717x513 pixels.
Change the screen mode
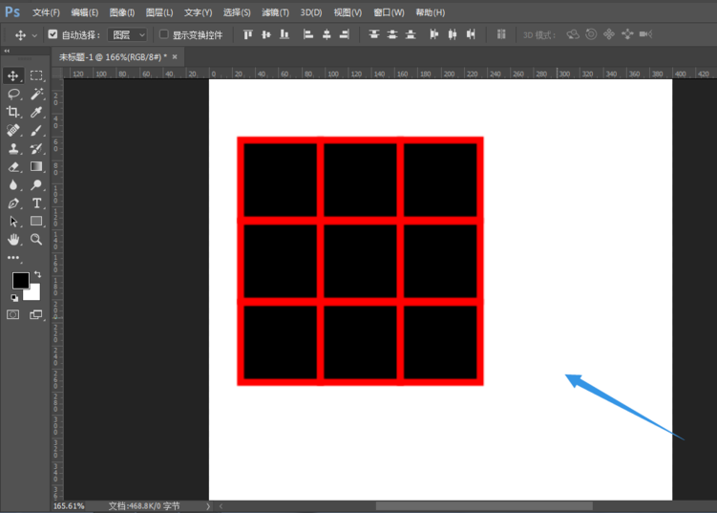coord(35,314)
